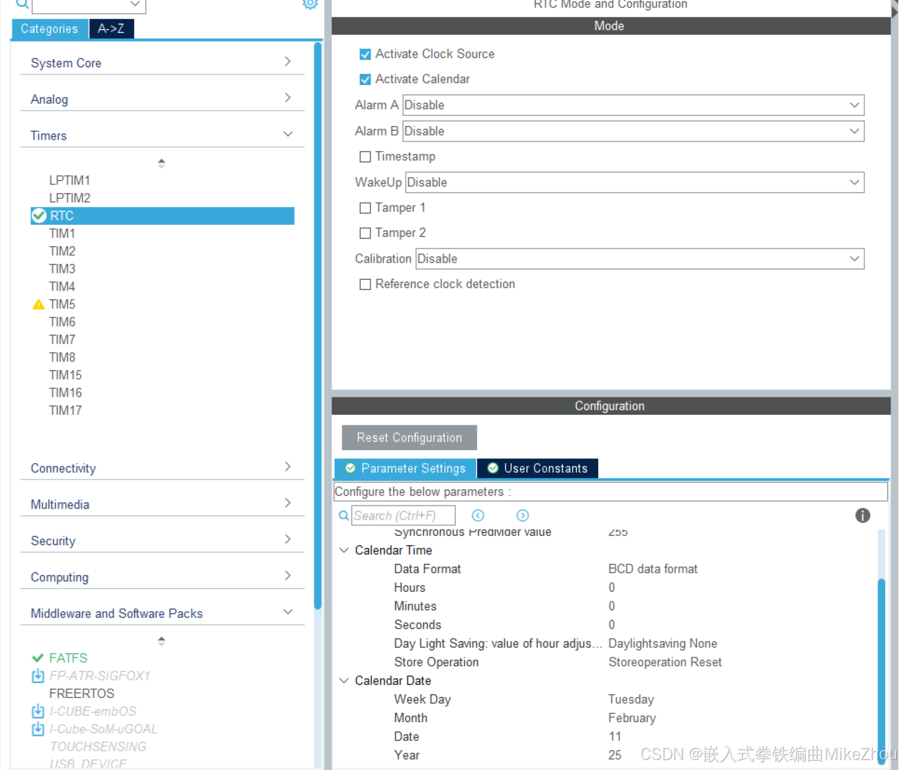Select TOUCHSENSING middleware item
This screenshot has width=900, height=770.
pos(98,746)
